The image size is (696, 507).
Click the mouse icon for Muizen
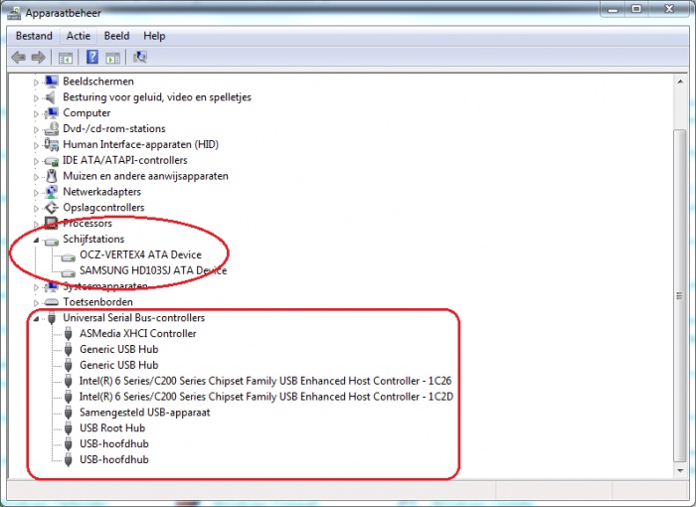coord(52,176)
